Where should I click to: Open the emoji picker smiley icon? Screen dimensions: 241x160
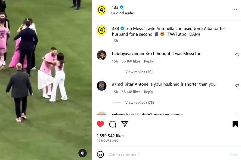point(100,154)
